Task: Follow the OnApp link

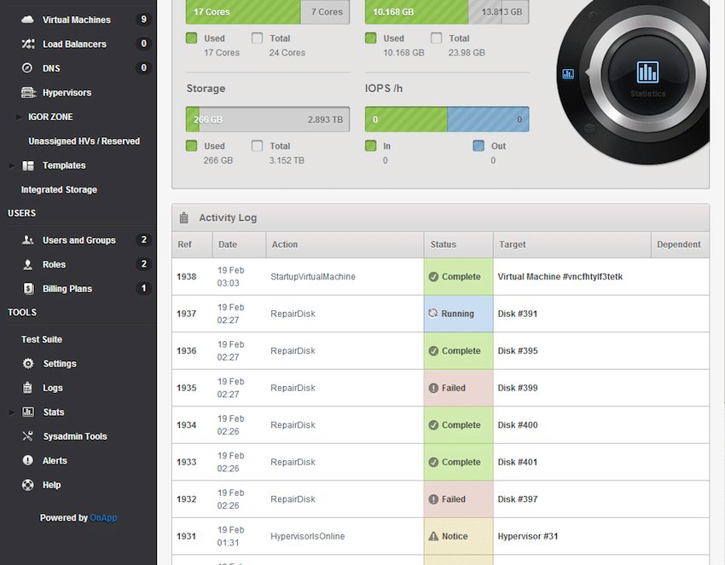Action: point(103,518)
